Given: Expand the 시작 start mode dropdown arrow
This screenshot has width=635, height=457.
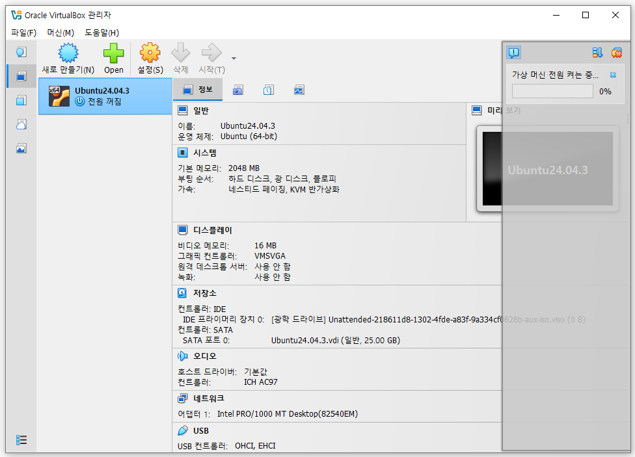Looking at the screenshot, I should (234, 59).
